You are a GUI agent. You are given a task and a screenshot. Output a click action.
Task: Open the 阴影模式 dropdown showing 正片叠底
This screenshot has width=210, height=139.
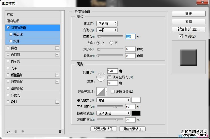click(x=113, y=113)
